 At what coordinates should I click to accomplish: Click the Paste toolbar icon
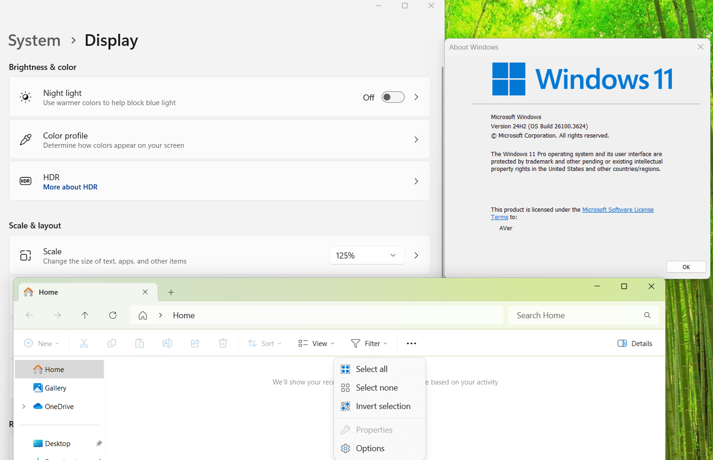[x=140, y=343]
